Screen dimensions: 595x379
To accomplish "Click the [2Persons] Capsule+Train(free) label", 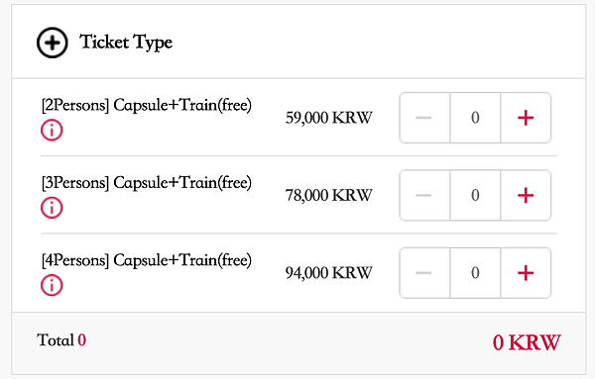I will click(147, 105).
